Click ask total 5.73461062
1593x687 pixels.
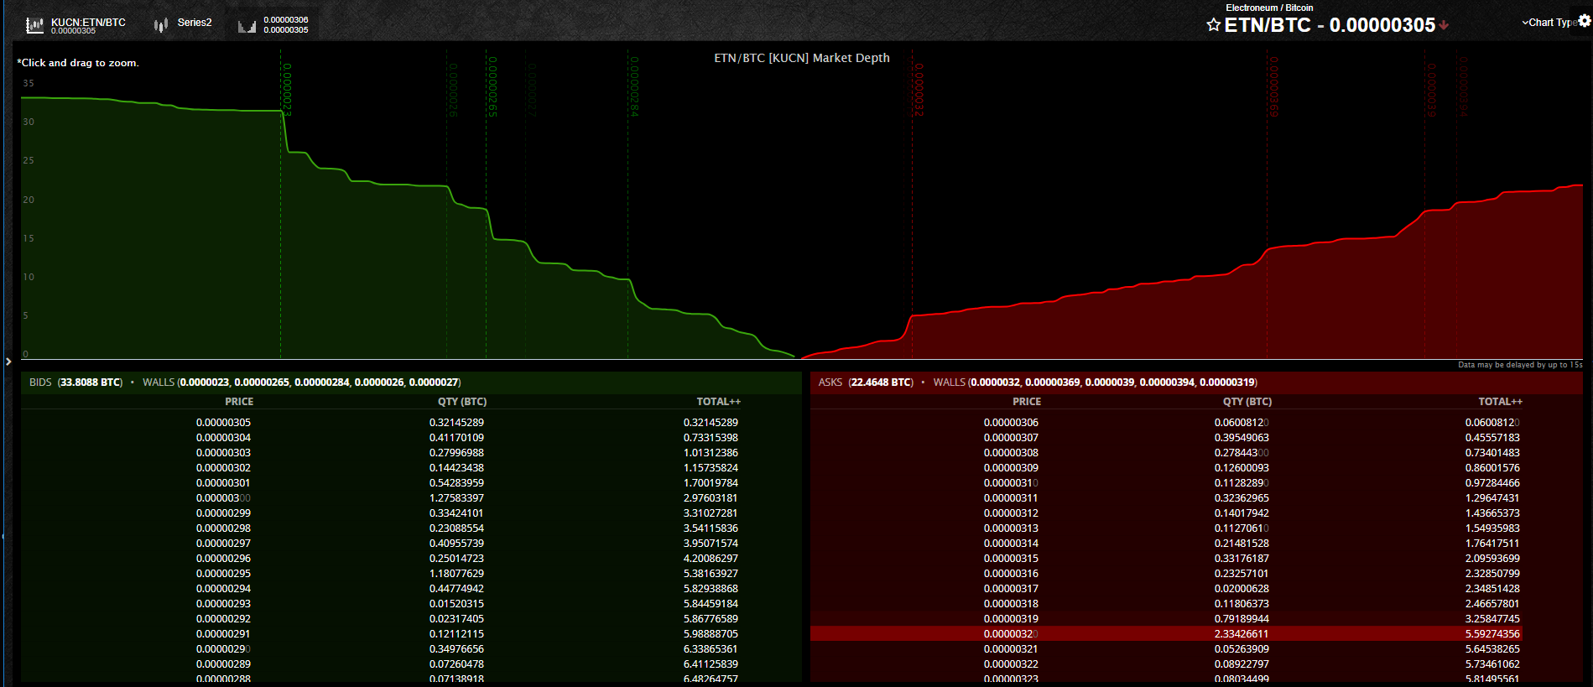(x=1492, y=664)
